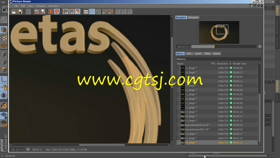Toggle the highlighted orange document list icon
The width and height of the screenshot is (280, 158).
pos(58,12)
